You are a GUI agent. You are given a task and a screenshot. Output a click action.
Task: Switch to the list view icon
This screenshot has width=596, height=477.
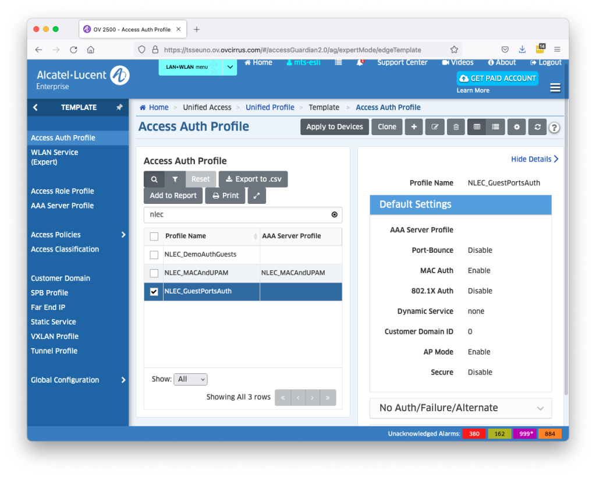pyautogui.click(x=495, y=127)
